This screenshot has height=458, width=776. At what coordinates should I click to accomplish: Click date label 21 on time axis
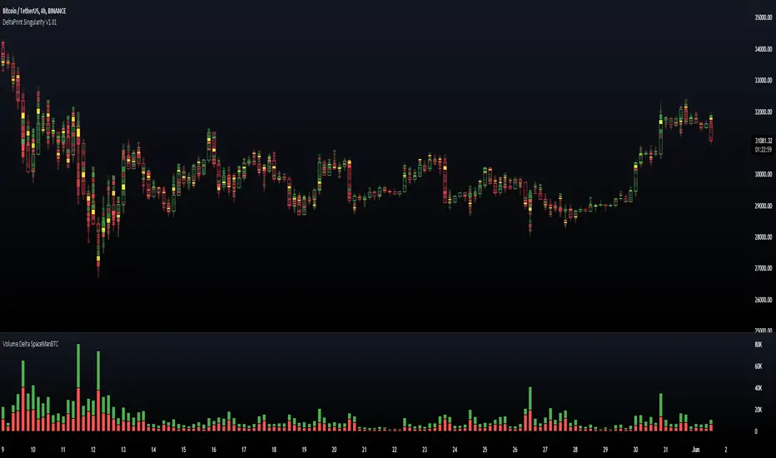(364, 450)
